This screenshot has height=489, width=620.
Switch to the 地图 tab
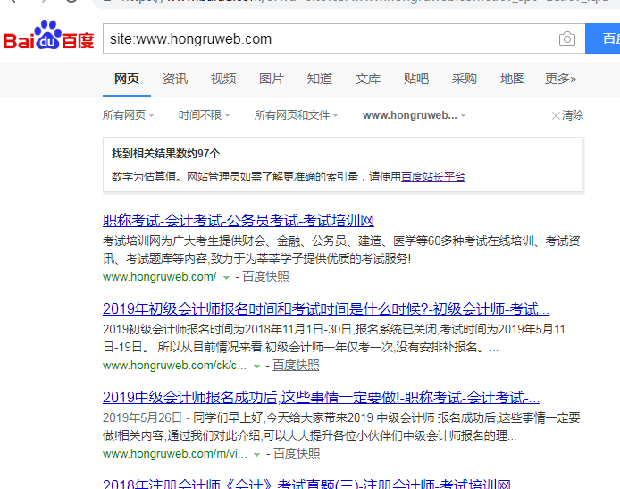click(513, 79)
